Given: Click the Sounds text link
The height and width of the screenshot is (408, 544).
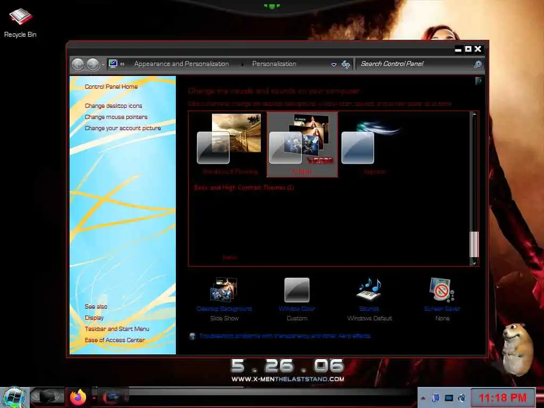Looking at the screenshot, I should (x=370, y=309).
